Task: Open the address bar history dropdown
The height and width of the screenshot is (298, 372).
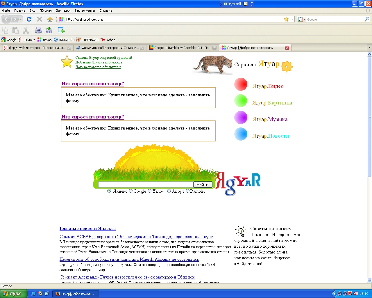Action: pos(292,19)
